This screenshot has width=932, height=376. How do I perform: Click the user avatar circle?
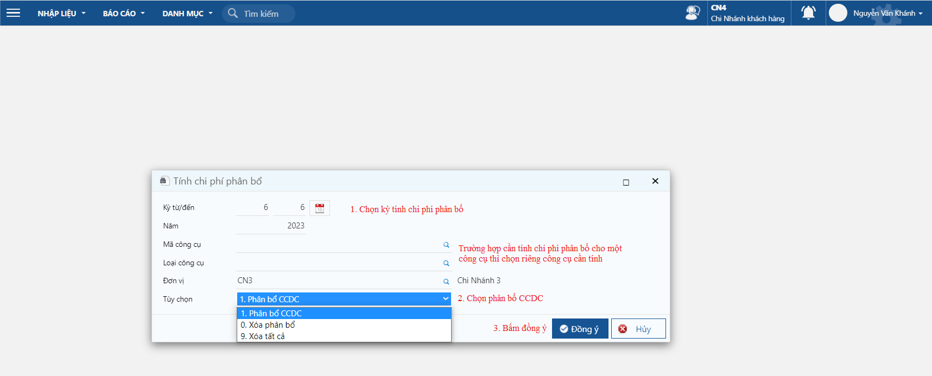(x=838, y=12)
